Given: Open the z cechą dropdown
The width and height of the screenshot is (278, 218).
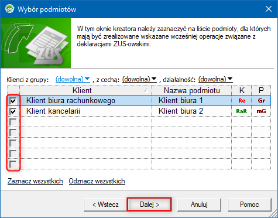Looking at the screenshot, I should tap(139, 79).
